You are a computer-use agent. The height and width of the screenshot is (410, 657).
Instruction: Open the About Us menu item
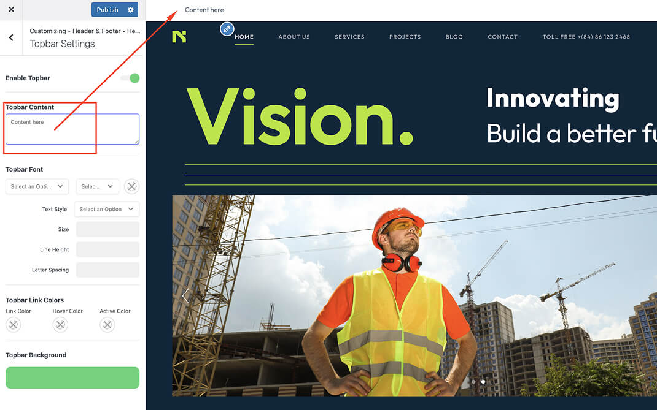(x=294, y=37)
